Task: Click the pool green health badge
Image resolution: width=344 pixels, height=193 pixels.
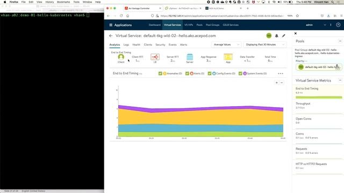Action: coord(301,67)
